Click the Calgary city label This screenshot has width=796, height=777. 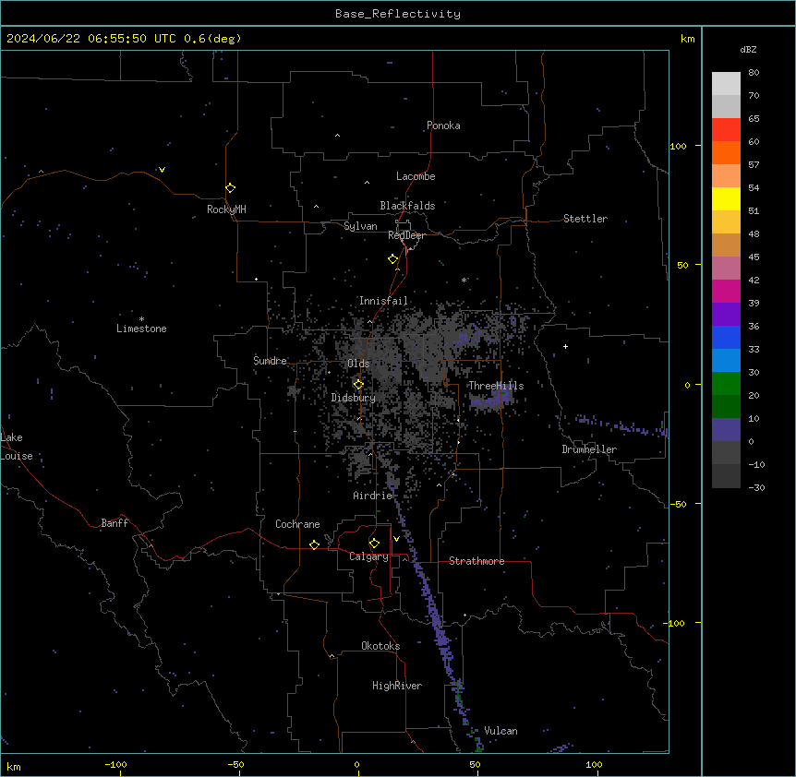point(368,556)
